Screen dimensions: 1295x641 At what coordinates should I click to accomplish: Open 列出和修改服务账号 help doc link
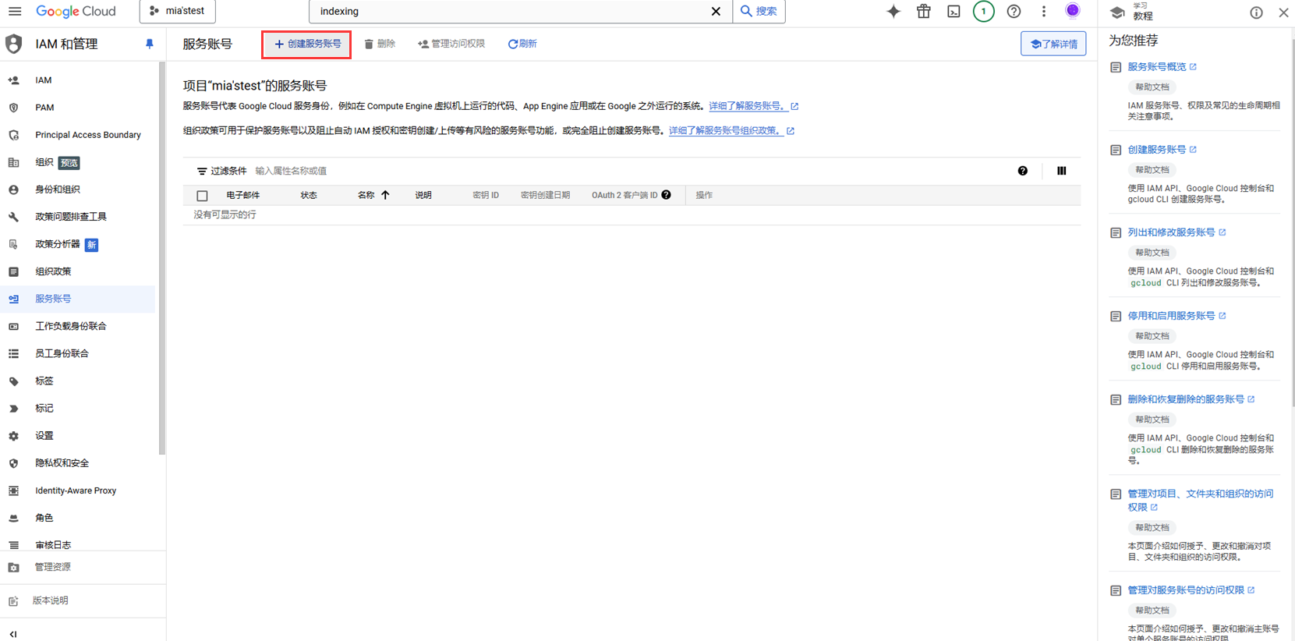[x=1171, y=232]
